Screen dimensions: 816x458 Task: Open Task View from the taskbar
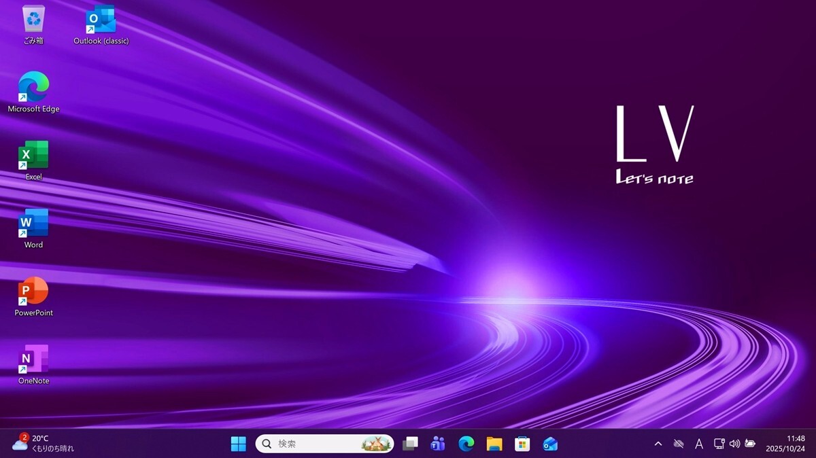coord(410,444)
